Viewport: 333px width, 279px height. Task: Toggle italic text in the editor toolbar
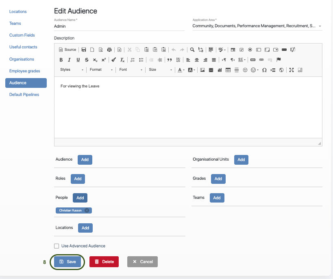point(70,60)
